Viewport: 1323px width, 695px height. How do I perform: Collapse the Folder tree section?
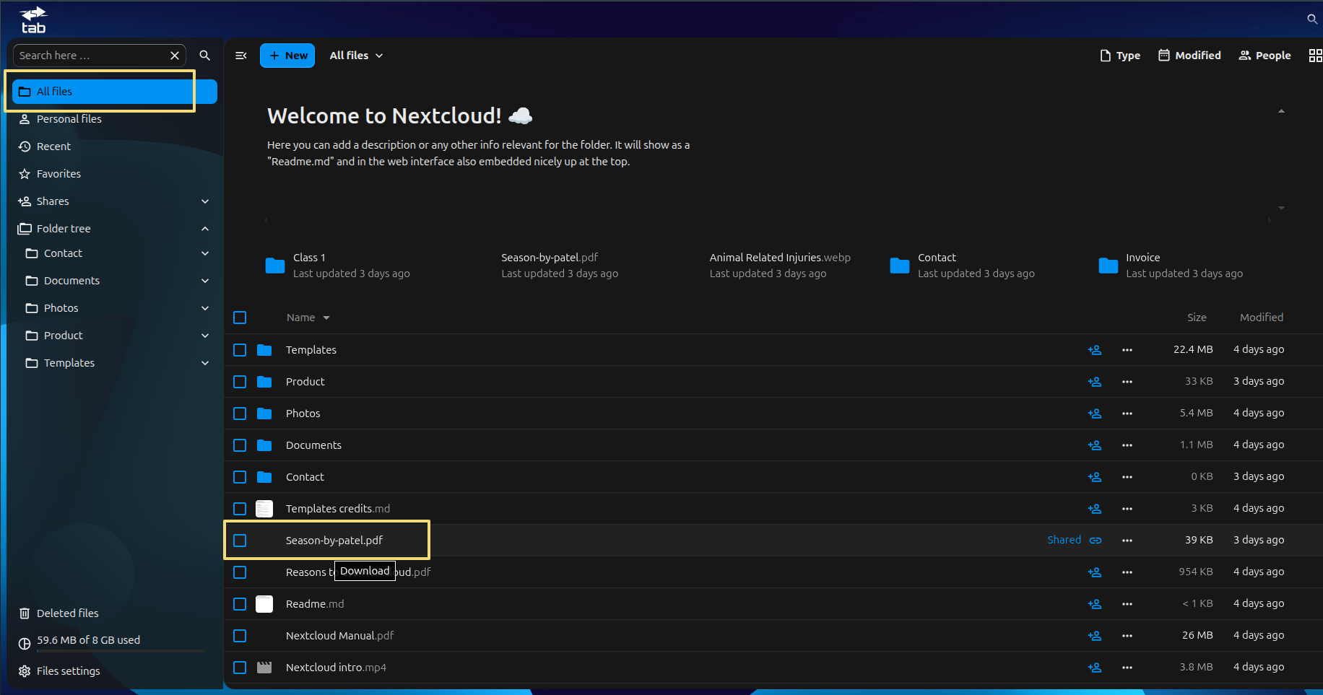click(205, 229)
